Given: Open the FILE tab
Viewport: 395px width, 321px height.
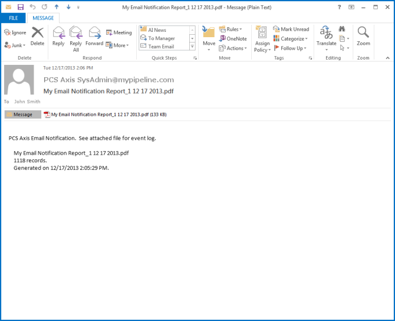Looking at the screenshot, I should pyautogui.click(x=14, y=18).
